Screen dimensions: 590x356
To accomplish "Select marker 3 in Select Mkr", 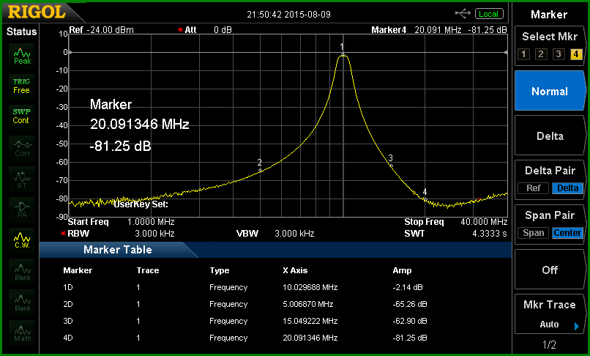I will 559,54.
